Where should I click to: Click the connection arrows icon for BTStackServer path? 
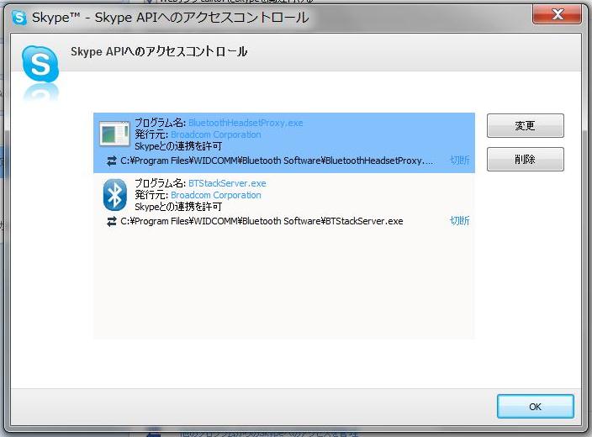tap(111, 222)
